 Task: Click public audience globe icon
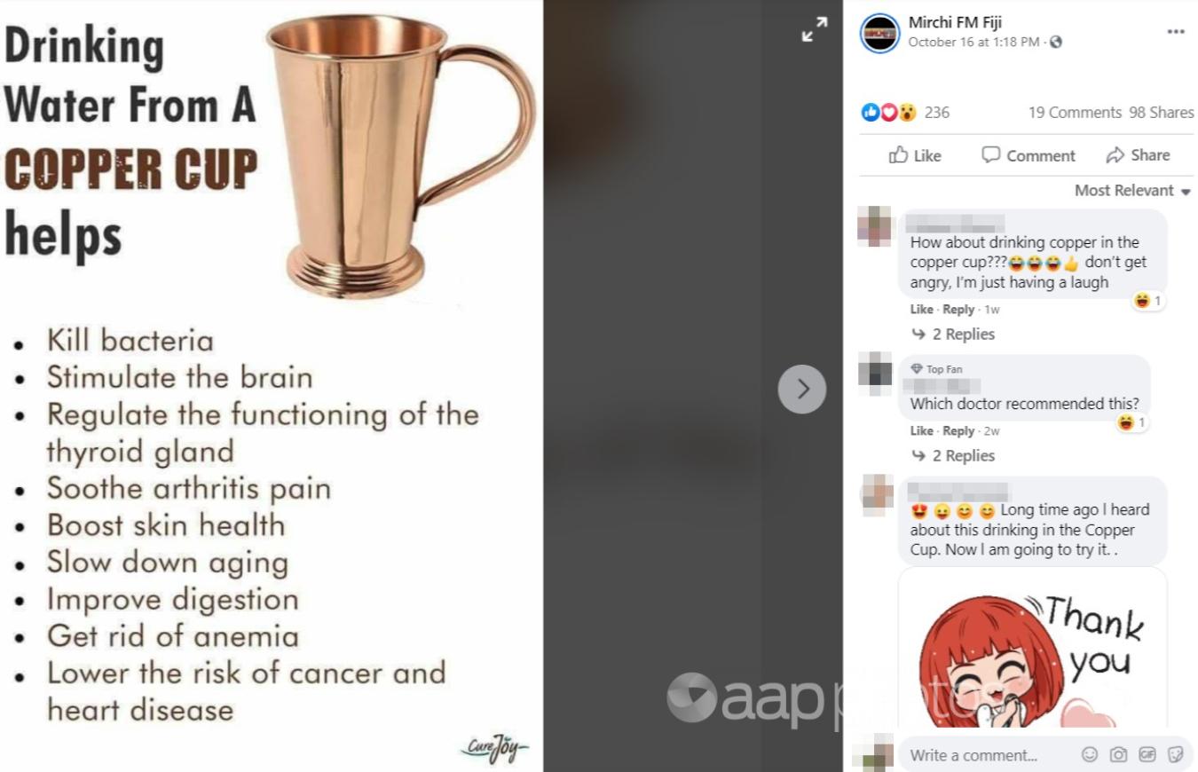(x=1056, y=42)
